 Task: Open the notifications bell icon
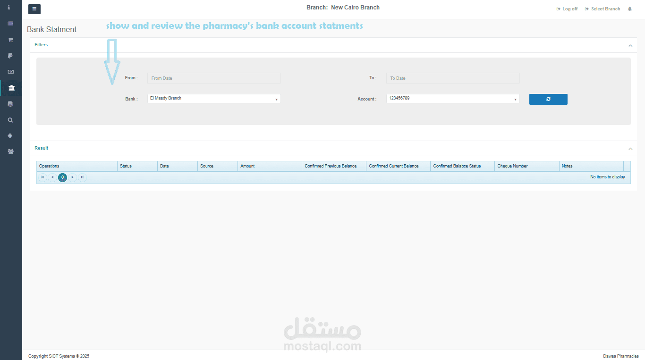(x=630, y=9)
